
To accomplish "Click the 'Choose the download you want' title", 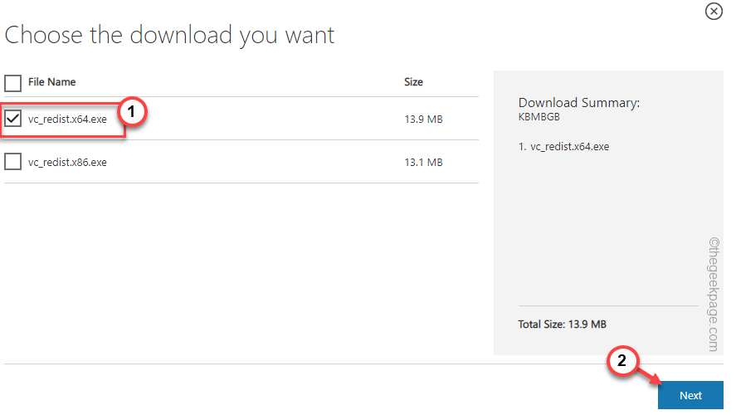I will (170, 35).
